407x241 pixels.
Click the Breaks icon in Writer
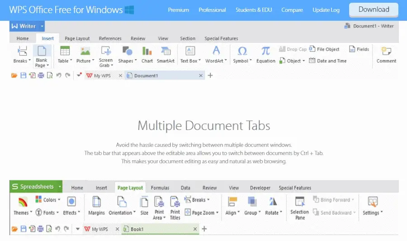pos(22,51)
